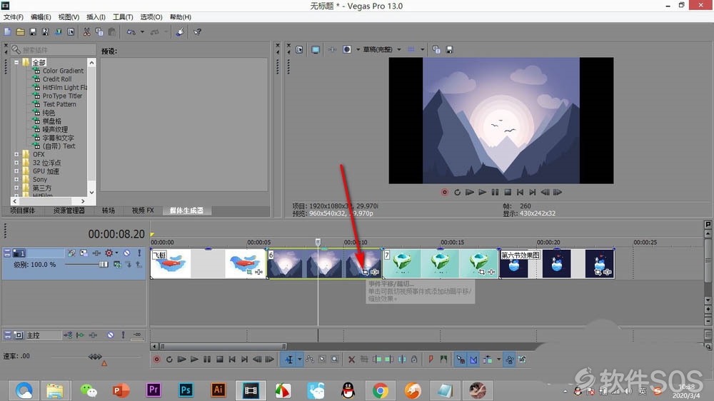Expand the 32 位浮点 folder
The width and height of the screenshot is (714, 401).
16,163
